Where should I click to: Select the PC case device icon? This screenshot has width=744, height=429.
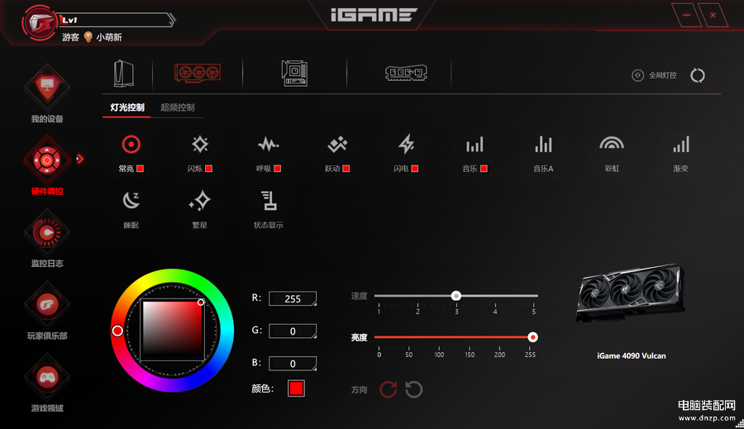tap(124, 74)
